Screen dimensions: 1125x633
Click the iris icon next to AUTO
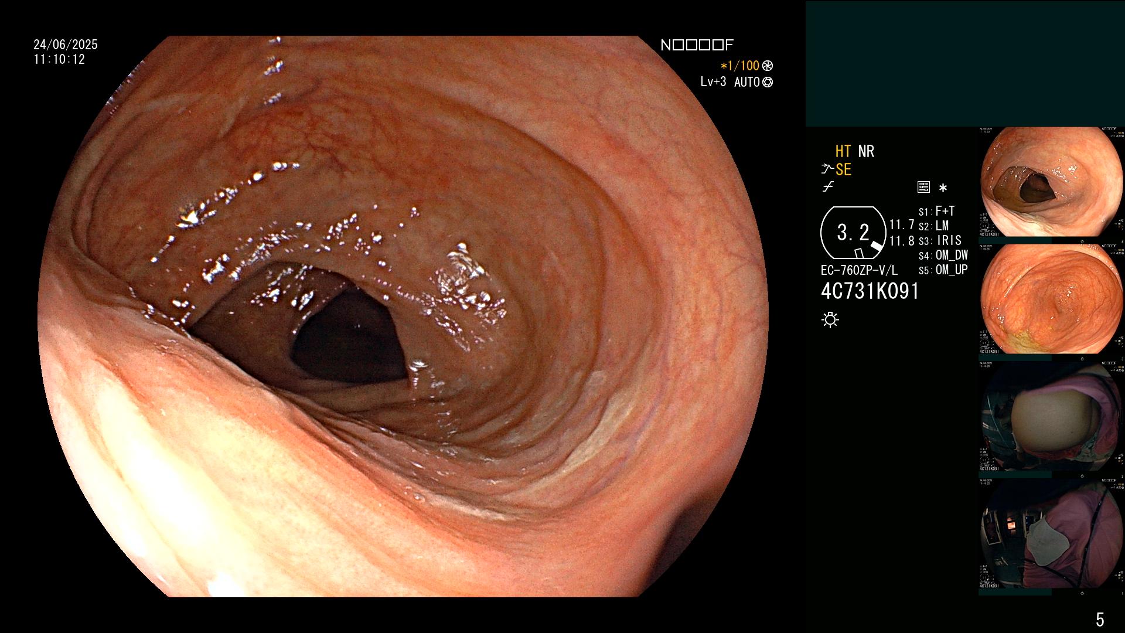point(768,82)
